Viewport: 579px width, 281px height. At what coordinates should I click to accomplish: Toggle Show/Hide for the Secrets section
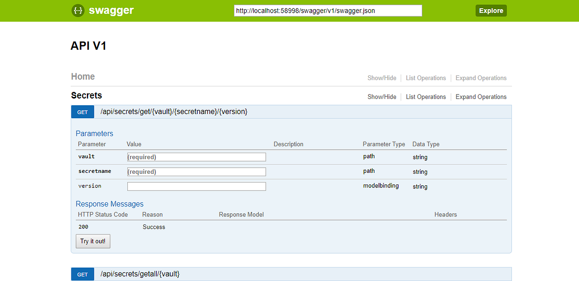tap(382, 97)
